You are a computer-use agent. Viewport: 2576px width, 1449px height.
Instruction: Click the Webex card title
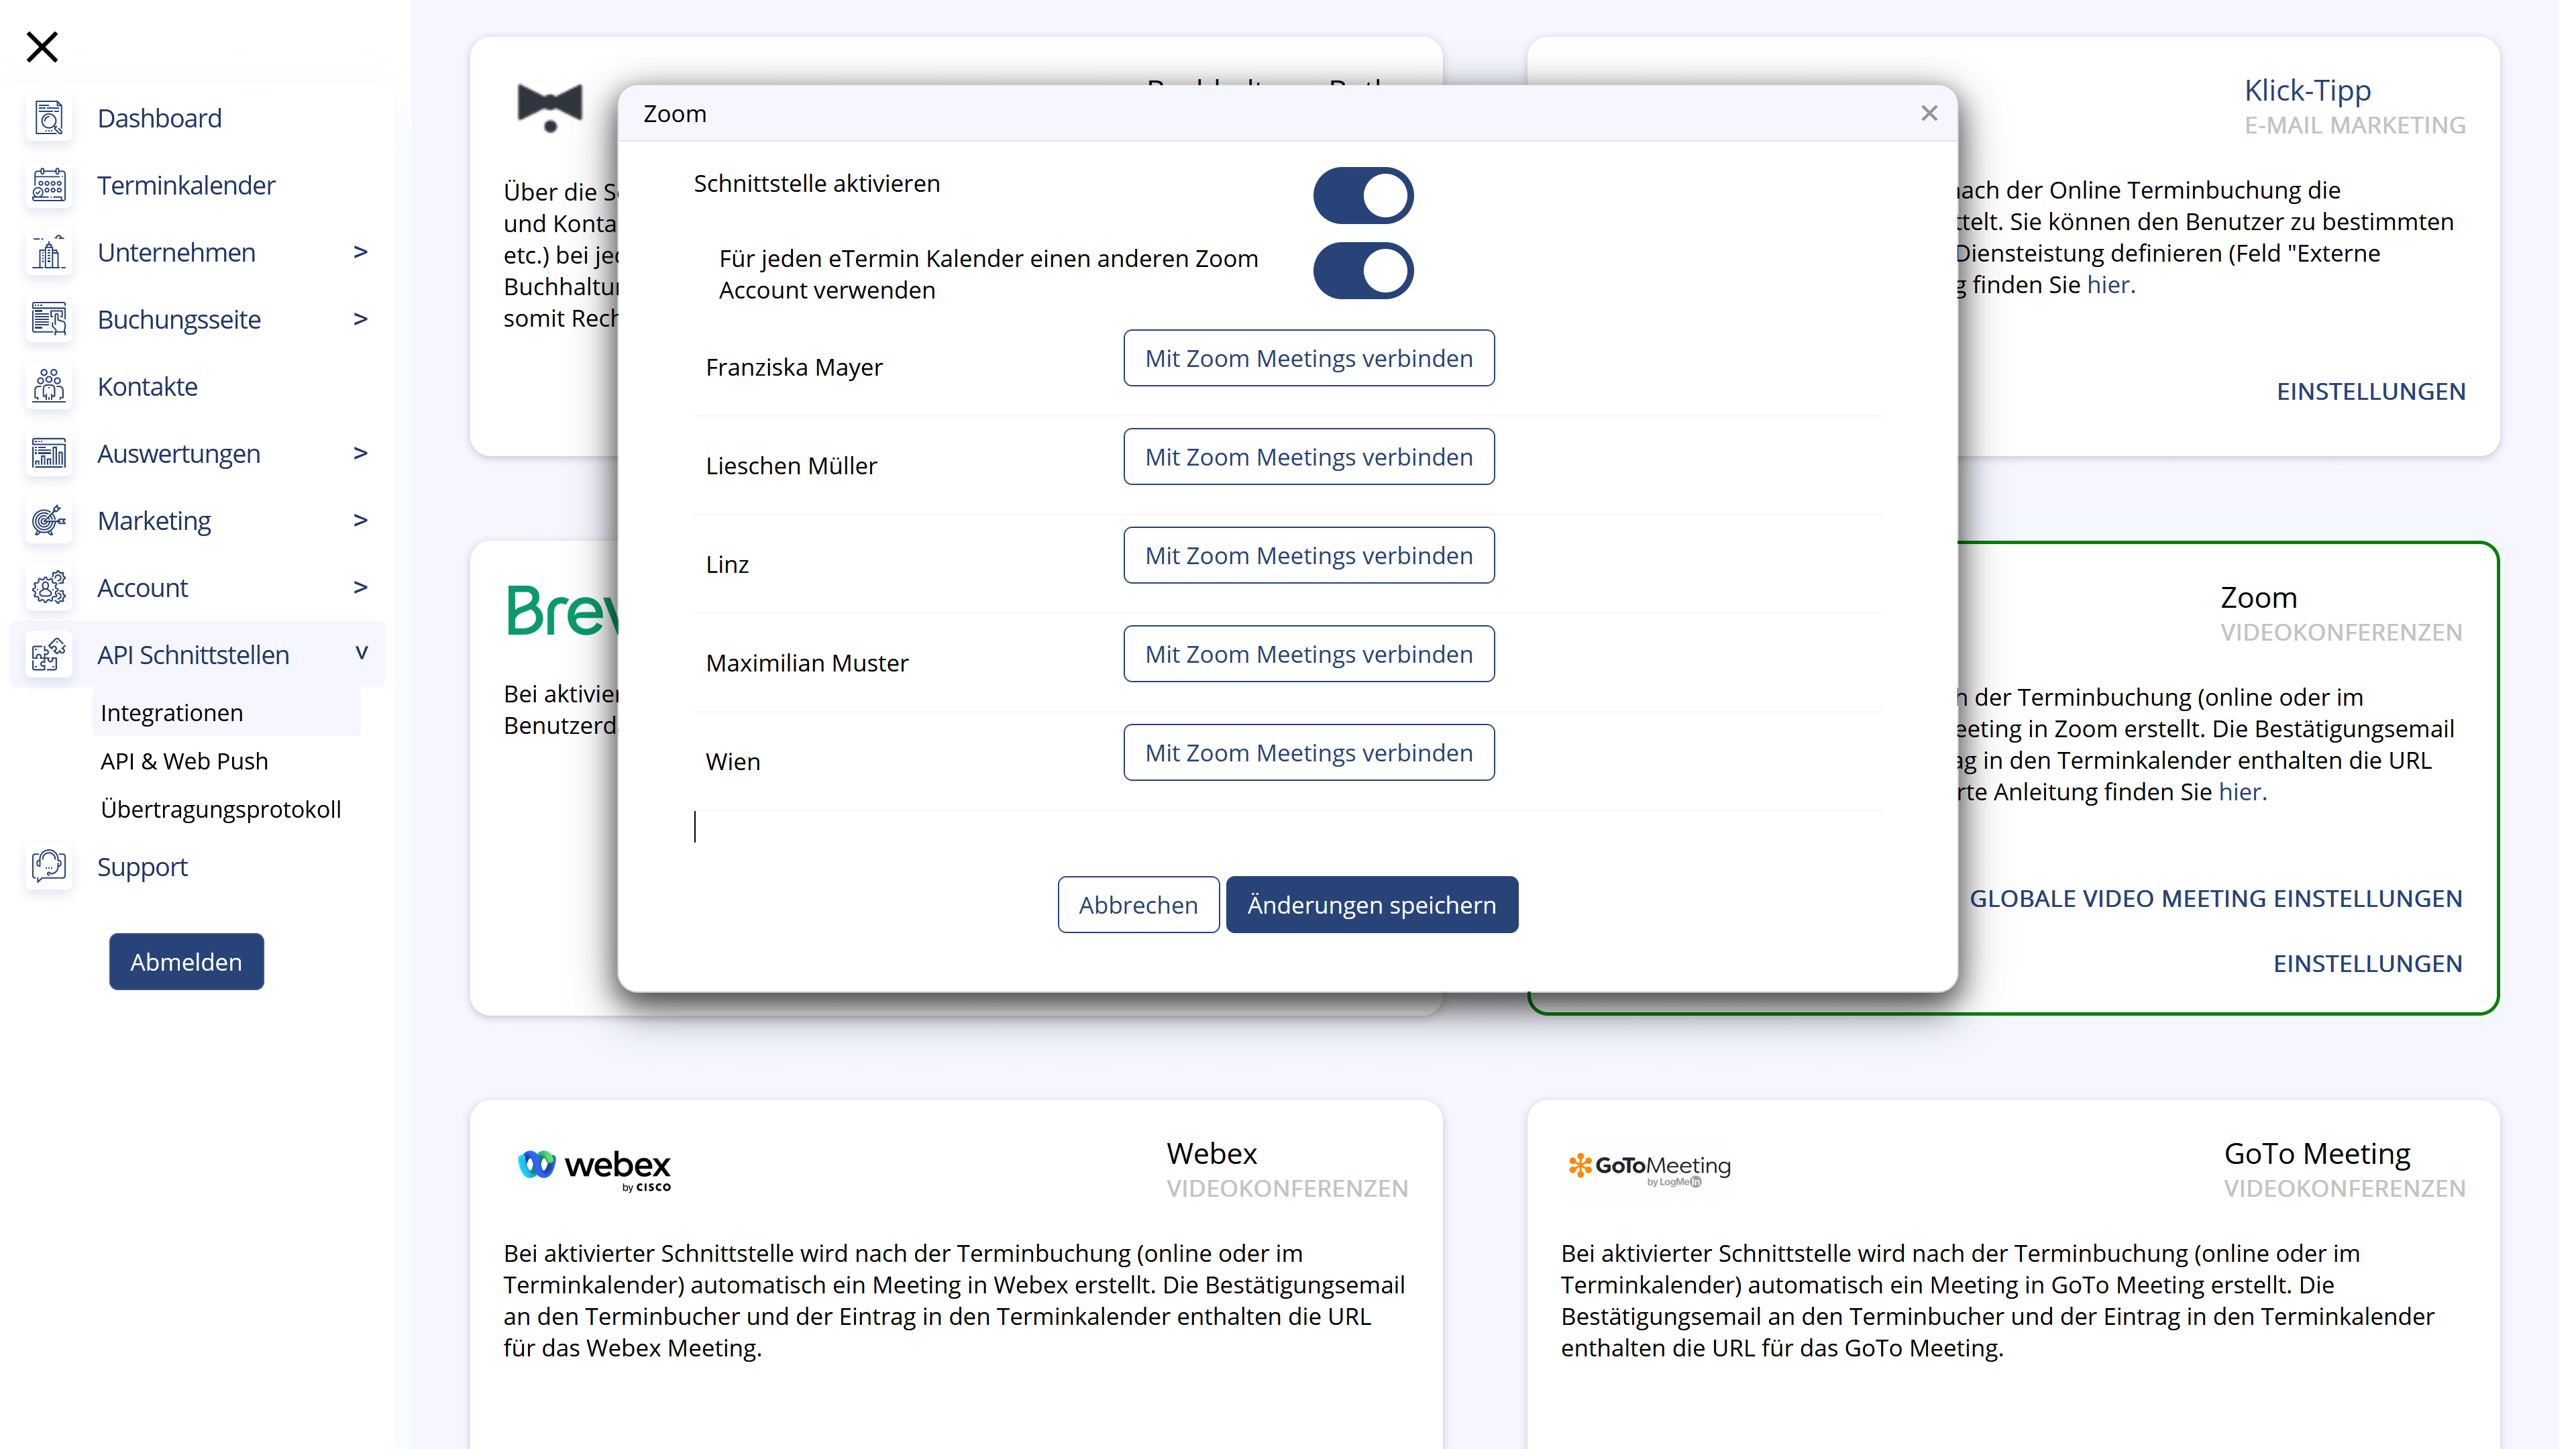click(1211, 1154)
